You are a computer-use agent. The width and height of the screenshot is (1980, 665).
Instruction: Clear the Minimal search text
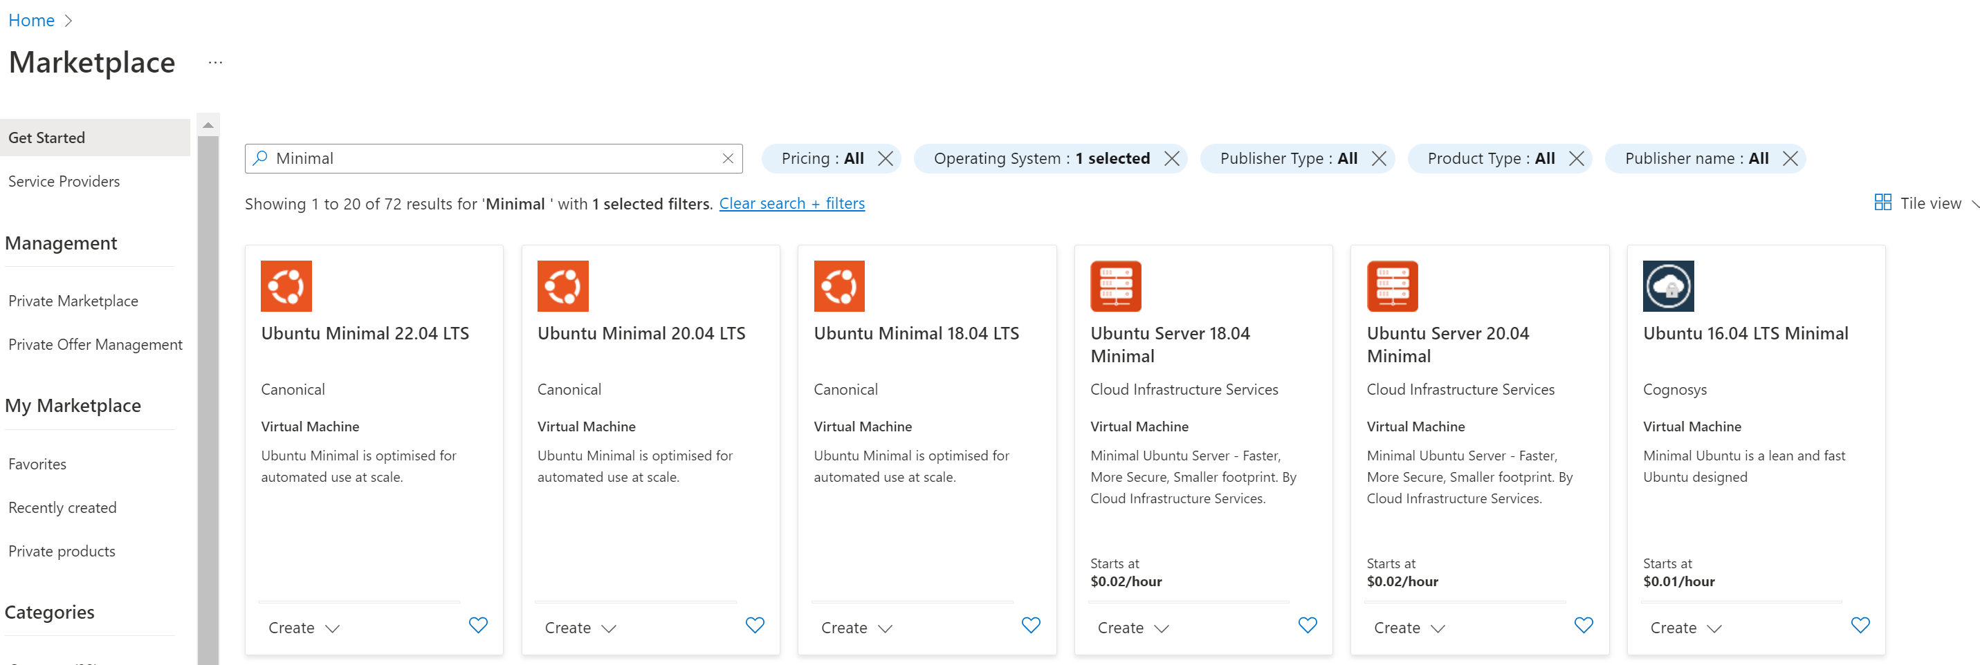[x=727, y=158]
